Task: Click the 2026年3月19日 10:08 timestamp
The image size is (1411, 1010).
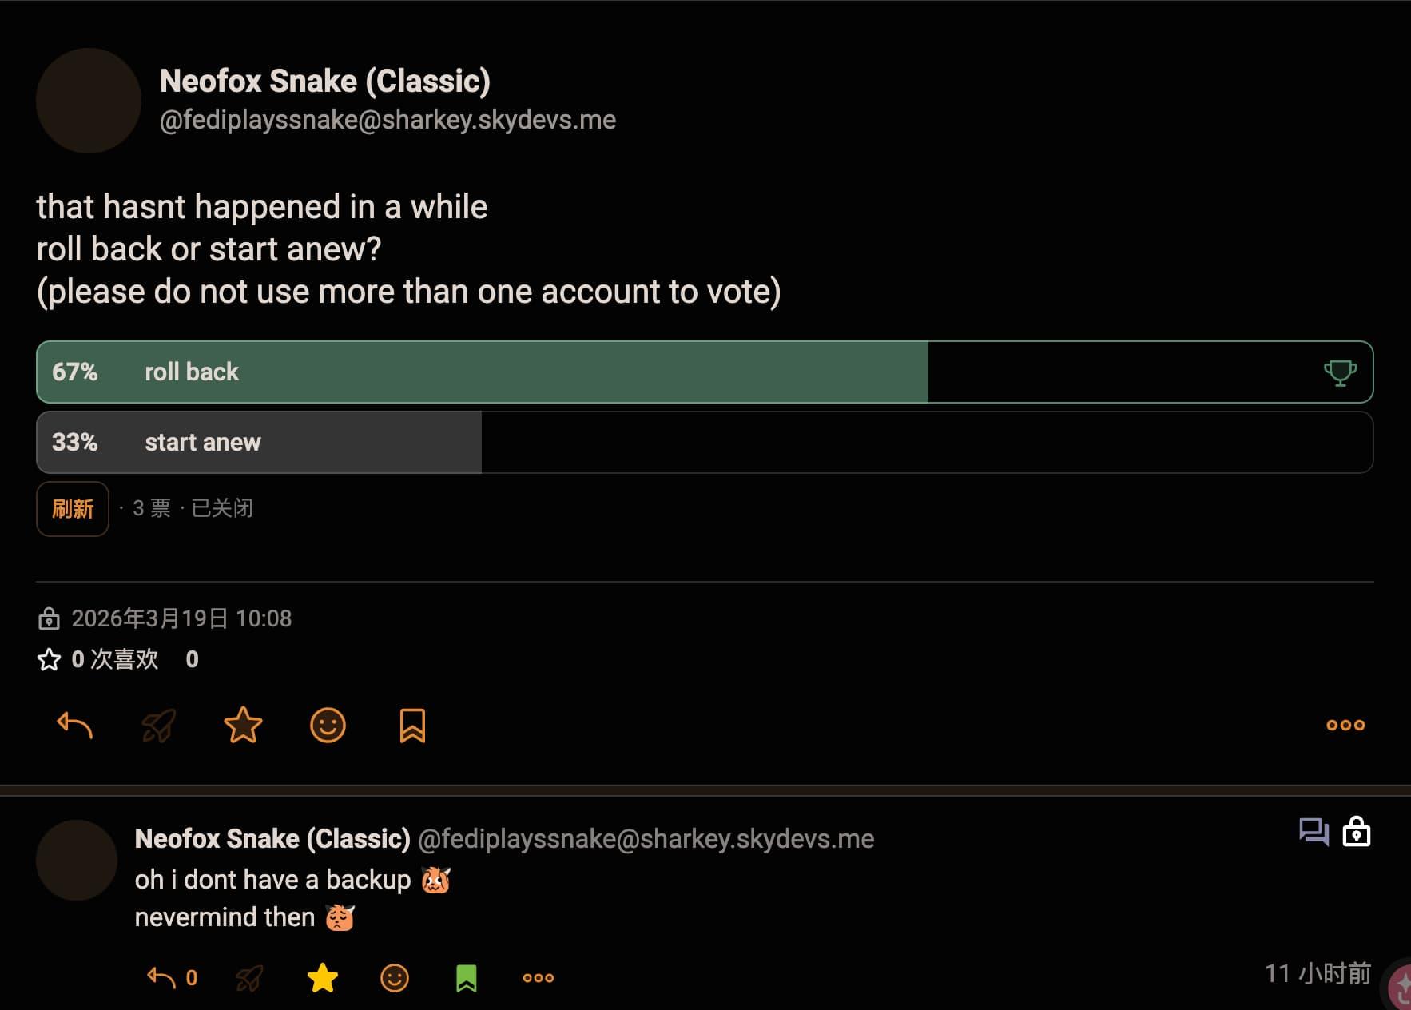Action: 181,618
